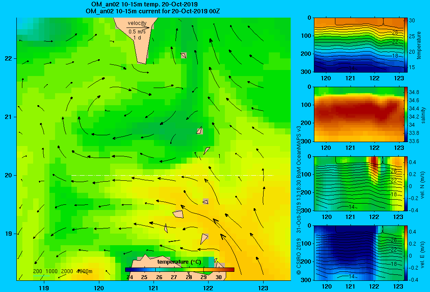Click longitude label 121 below main map
Image resolution: width=430 pixels, height=292 pixels.
(x=154, y=288)
